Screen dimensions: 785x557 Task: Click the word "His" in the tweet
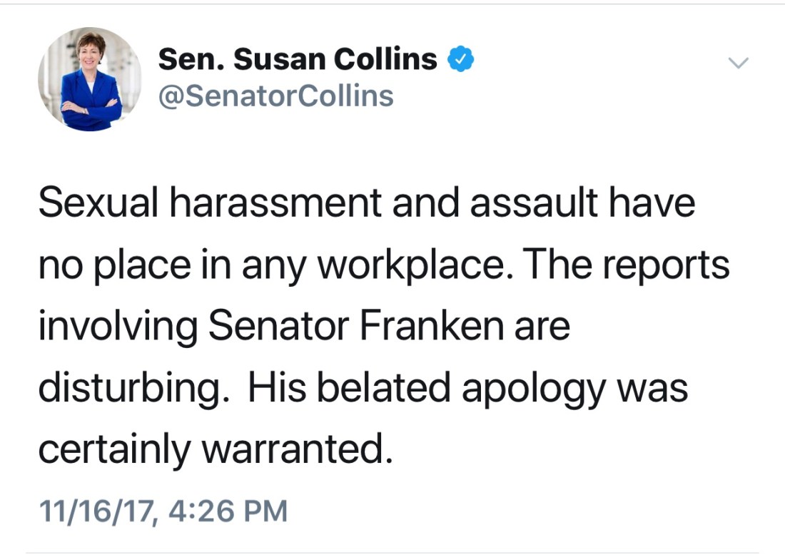(275, 388)
